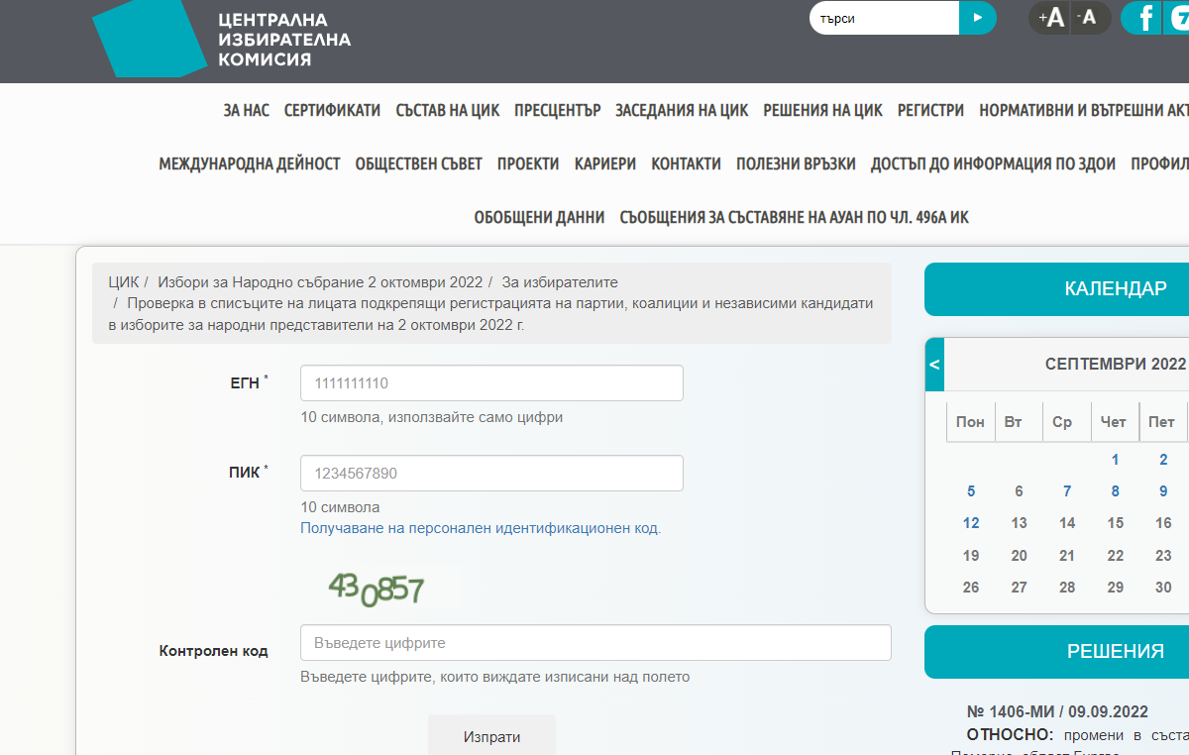This screenshot has height=755, width=1189.
Task: Click the Контролен код input field
Action: 595,643
